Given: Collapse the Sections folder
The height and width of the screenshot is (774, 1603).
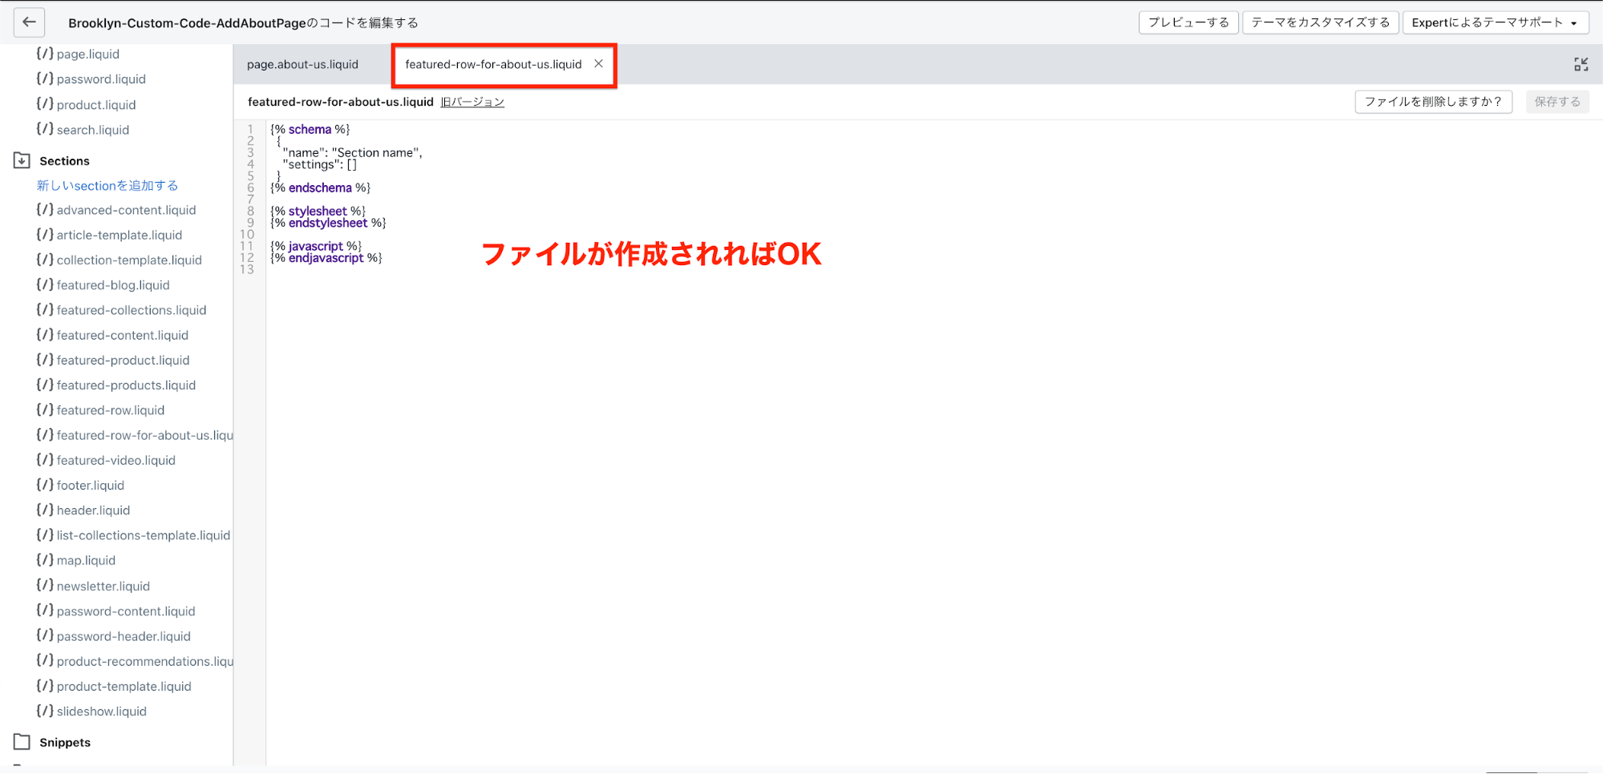Looking at the screenshot, I should pyautogui.click(x=22, y=161).
